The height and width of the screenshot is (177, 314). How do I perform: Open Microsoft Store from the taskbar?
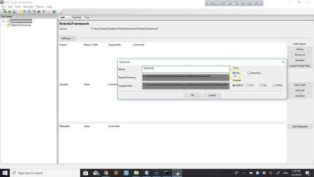[85, 173]
